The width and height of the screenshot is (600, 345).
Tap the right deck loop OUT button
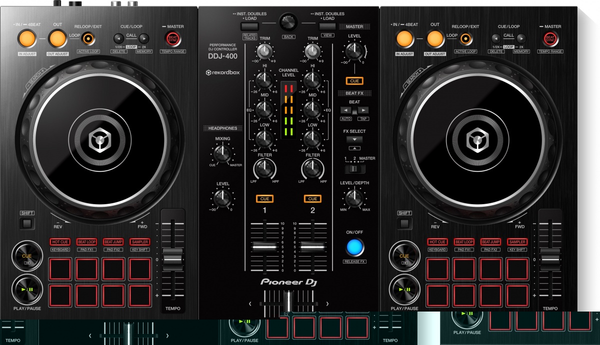point(435,38)
